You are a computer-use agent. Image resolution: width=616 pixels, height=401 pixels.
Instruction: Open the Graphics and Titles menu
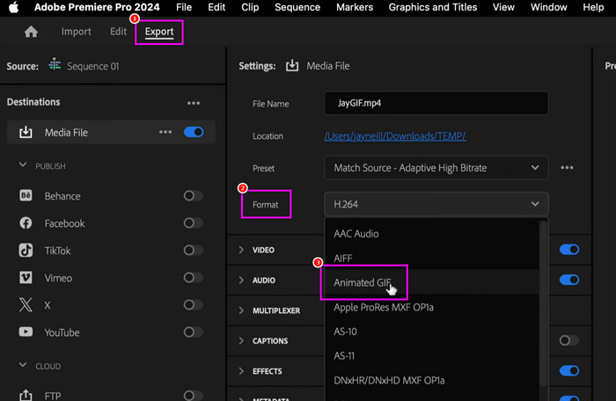click(433, 7)
